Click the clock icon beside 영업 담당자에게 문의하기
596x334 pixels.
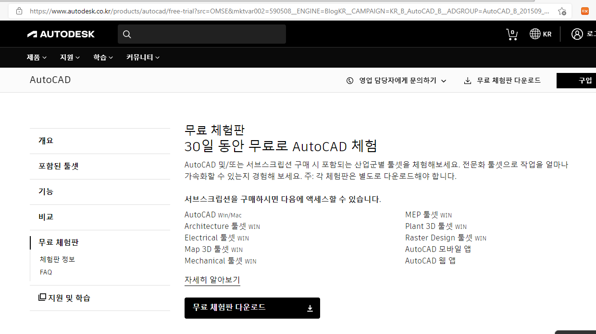click(x=350, y=81)
